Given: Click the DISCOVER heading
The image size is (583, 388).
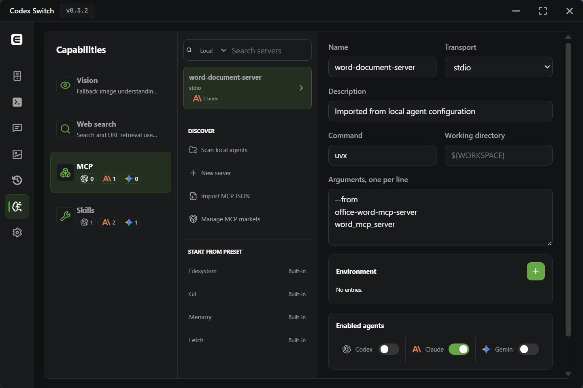Looking at the screenshot, I should click(x=201, y=131).
